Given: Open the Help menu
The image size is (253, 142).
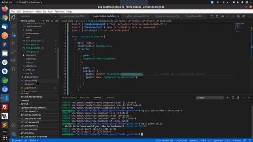Looking at the screenshot, I should 69,11.
